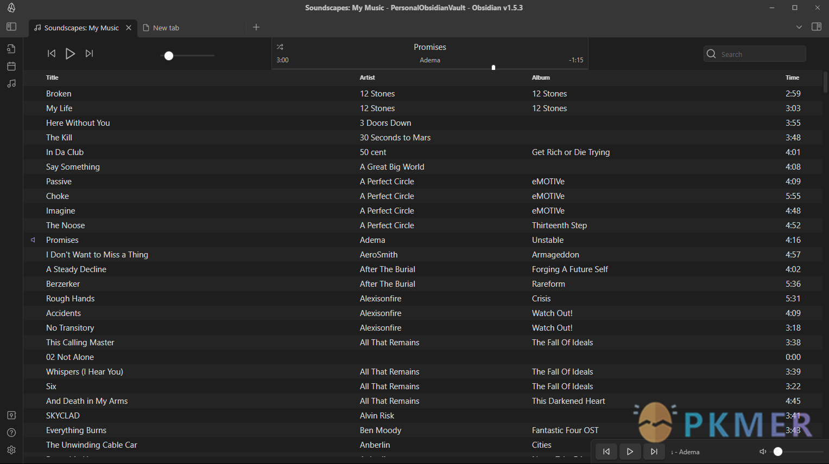Open the tab list dropdown chevron
This screenshot has width=829, height=464.
[x=799, y=27]
